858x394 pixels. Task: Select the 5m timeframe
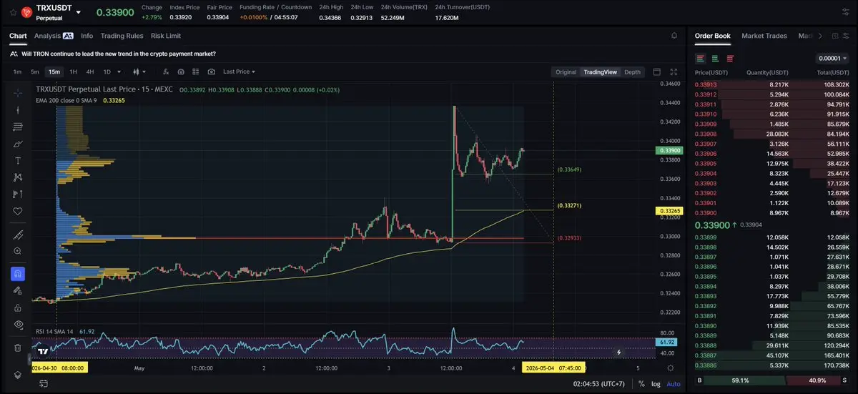(34, 72)
